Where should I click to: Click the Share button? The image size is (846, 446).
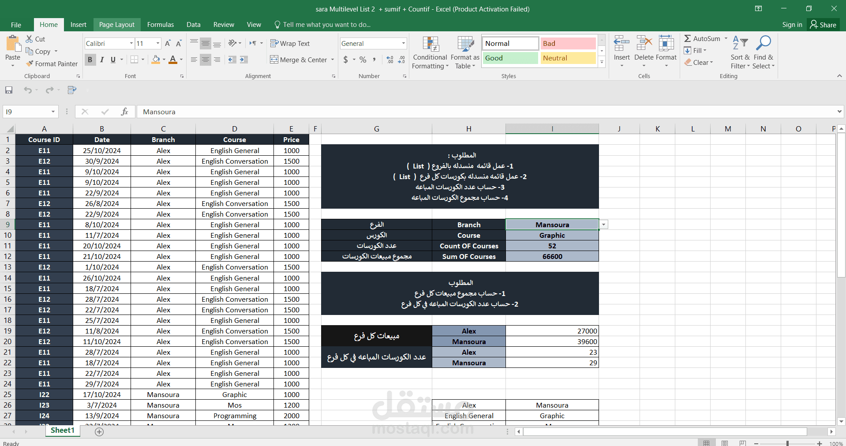[x=823, y=24]
